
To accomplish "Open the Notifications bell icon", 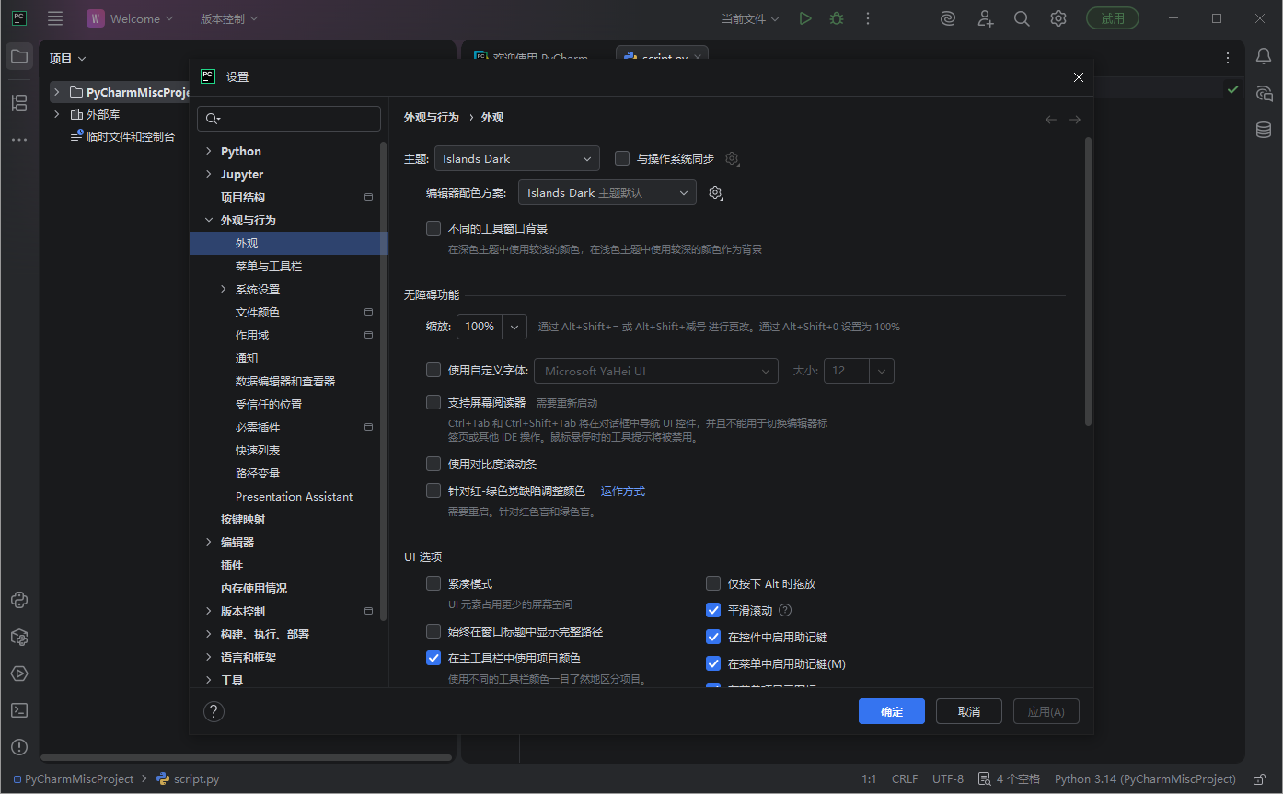I will click(x=1264, y=57).
